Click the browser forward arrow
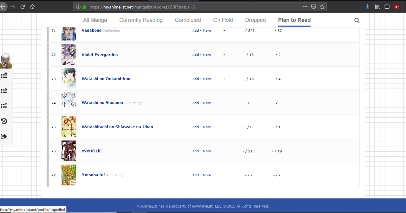Viewport: 406px width, 213px height. coord(13,7)
